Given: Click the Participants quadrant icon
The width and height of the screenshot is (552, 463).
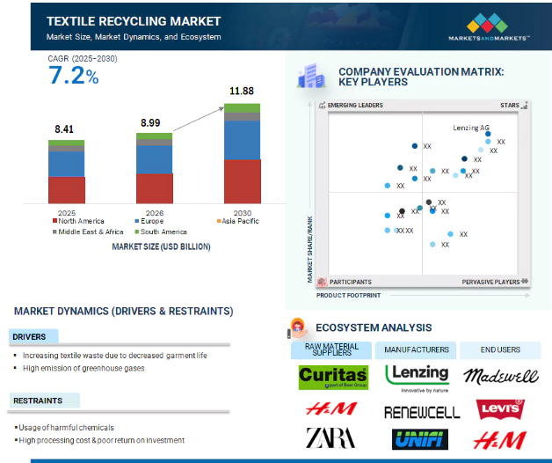Looking at the screenshot, I should click(x=322, y=282).
